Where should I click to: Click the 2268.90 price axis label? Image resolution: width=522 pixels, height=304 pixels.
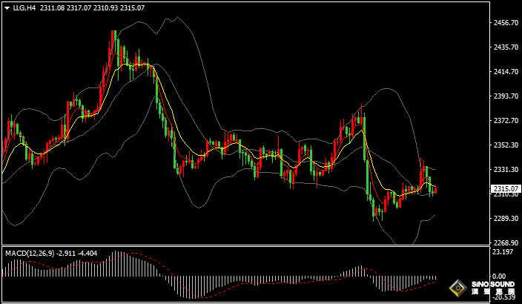(505, 242)
